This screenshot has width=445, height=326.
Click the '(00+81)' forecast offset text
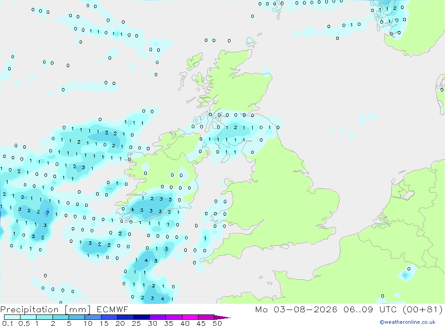(422, 309)
